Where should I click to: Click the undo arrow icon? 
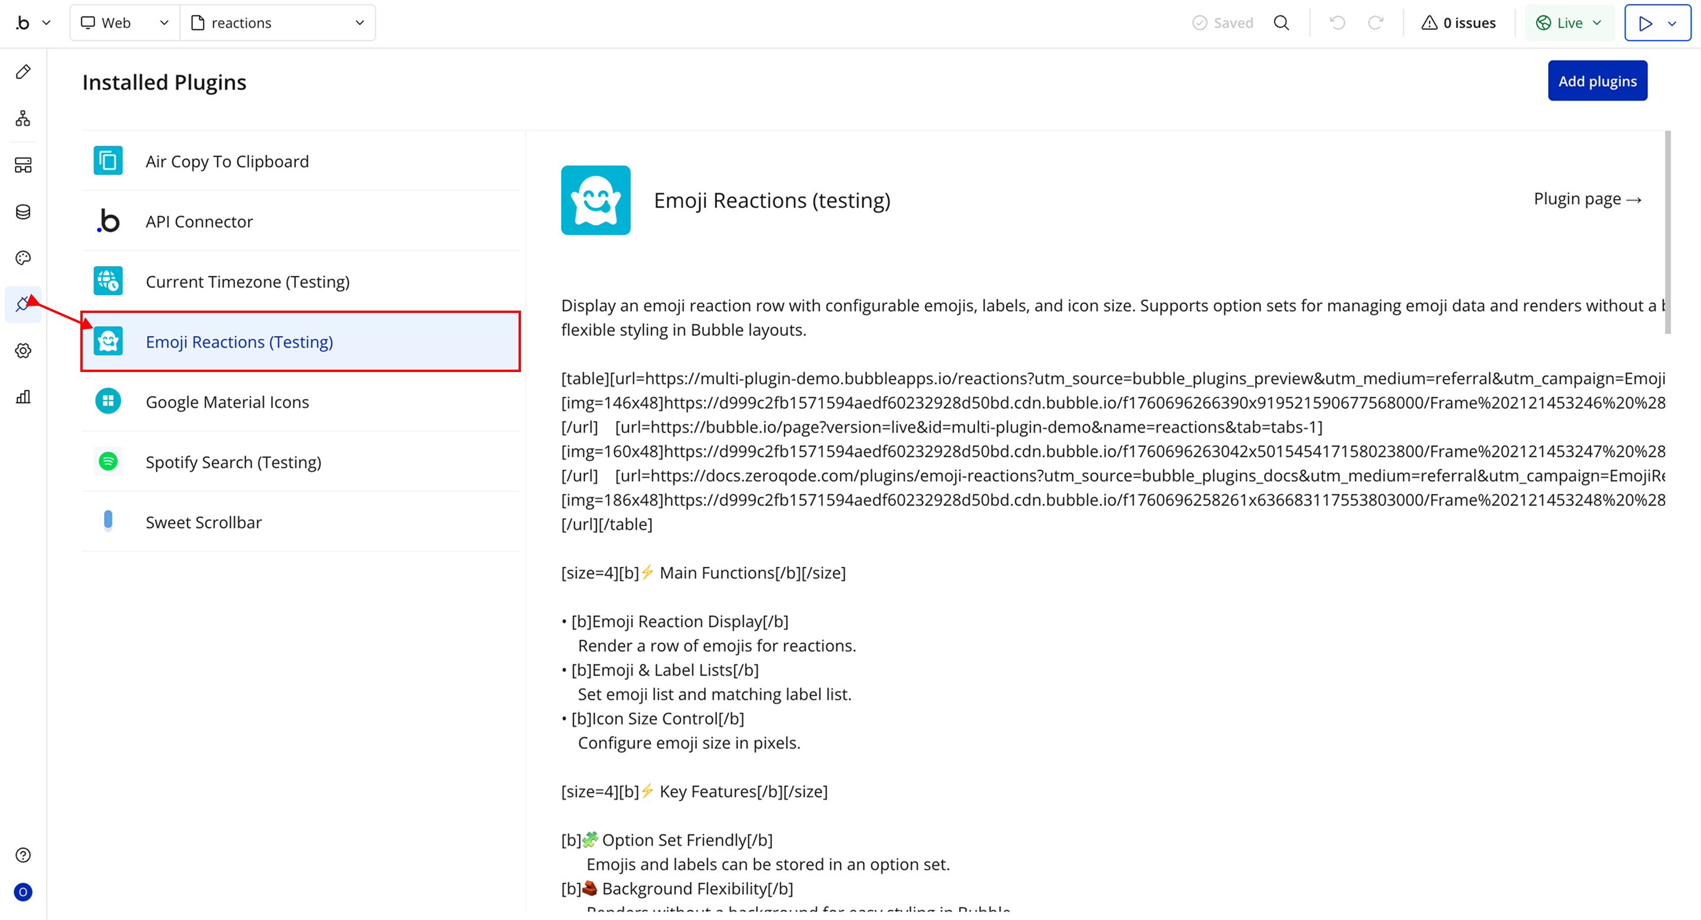[1337, 23]
